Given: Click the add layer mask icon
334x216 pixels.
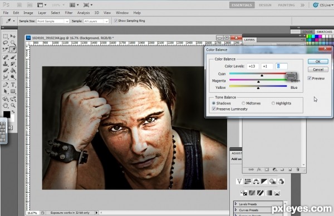Looking at the screenshot, I should pos(267,169).
